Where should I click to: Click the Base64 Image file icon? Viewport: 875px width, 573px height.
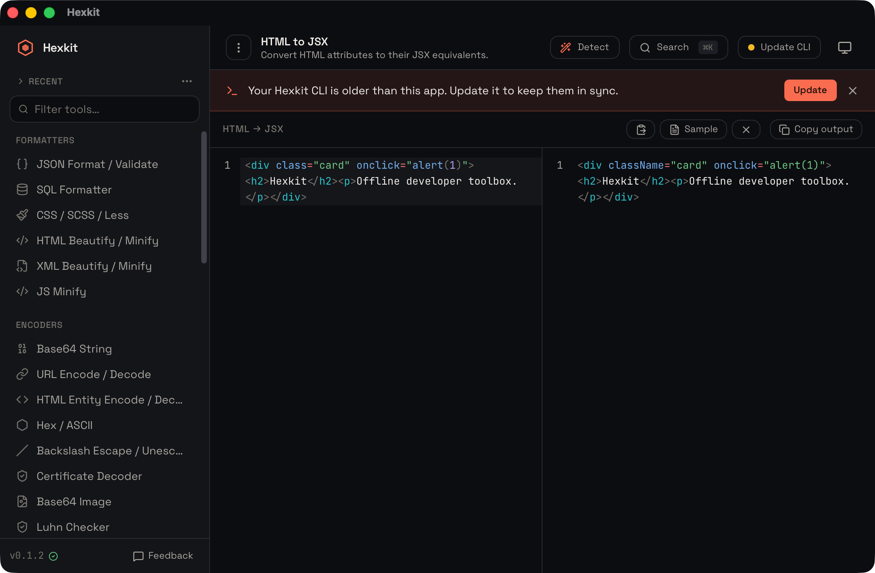[x=22, y=501]
